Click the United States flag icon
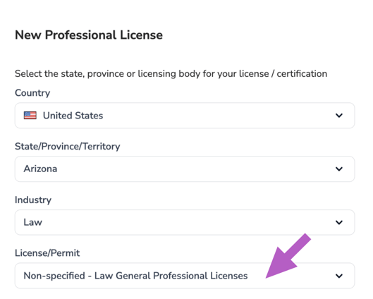 point(30,116)
